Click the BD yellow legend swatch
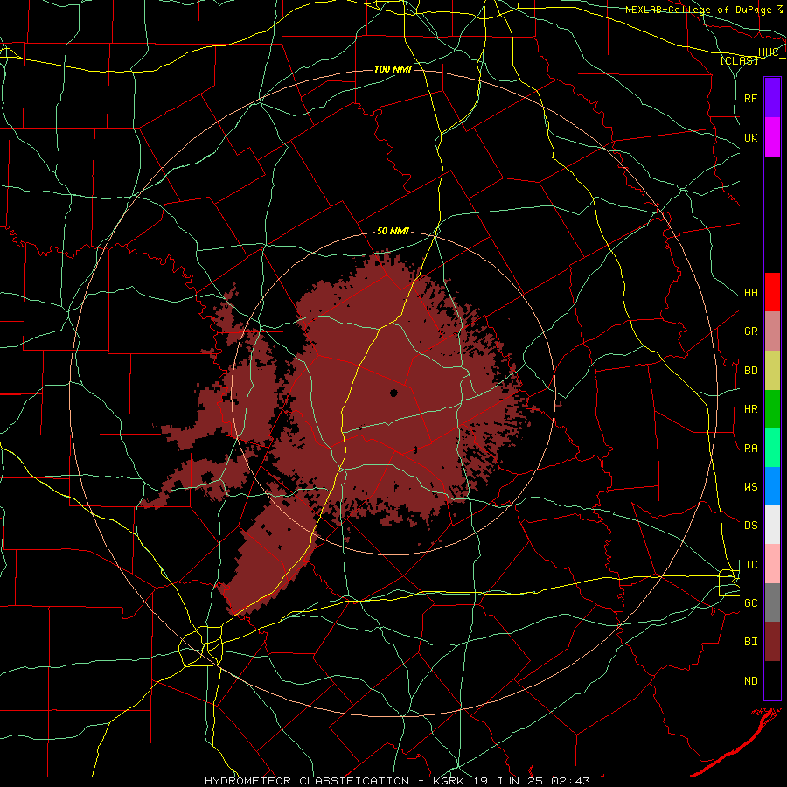The width and height of the screenshot is (787, 787). coord(772,370)
